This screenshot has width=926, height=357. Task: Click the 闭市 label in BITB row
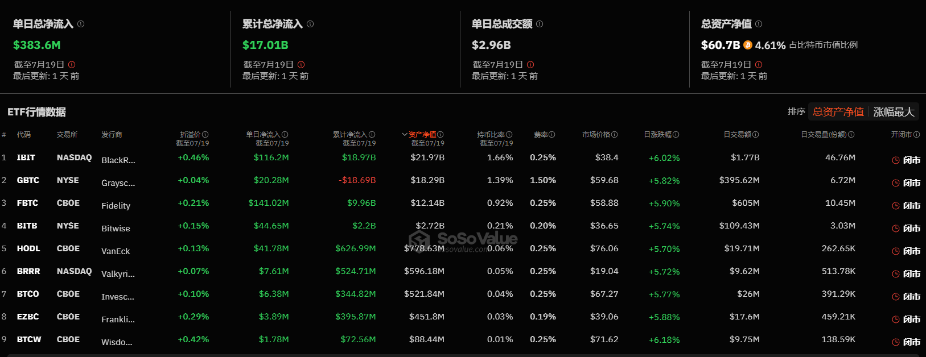(x=912, y=229)
